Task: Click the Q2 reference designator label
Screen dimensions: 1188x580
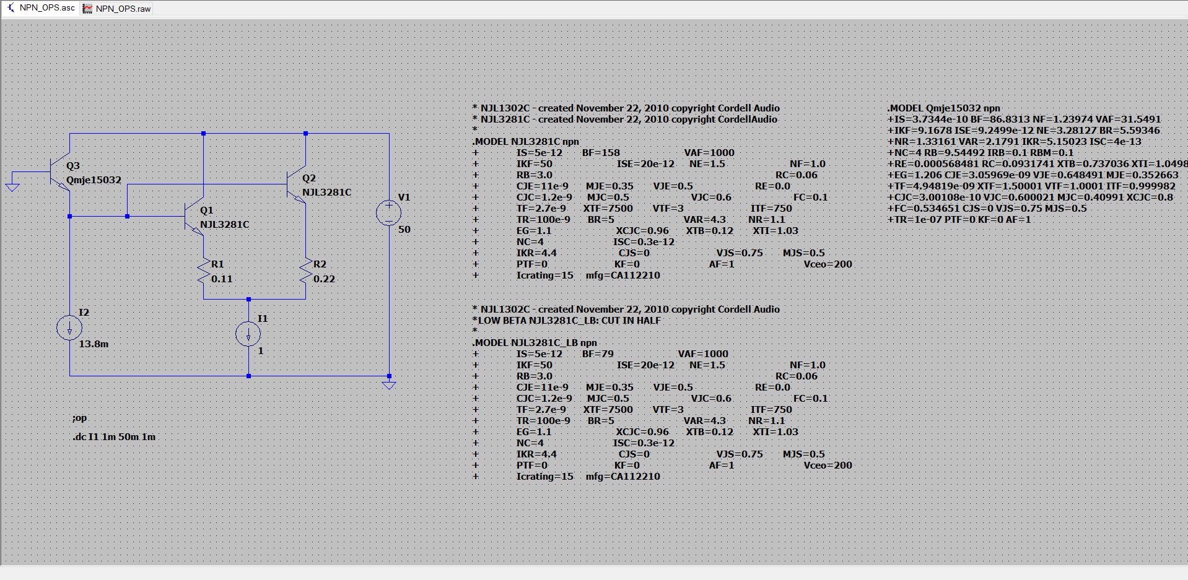Action: tap(308, 178)
